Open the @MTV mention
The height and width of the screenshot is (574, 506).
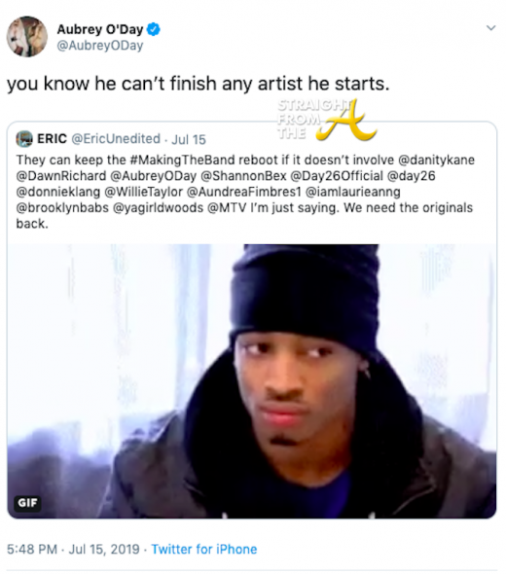(227, 207)
